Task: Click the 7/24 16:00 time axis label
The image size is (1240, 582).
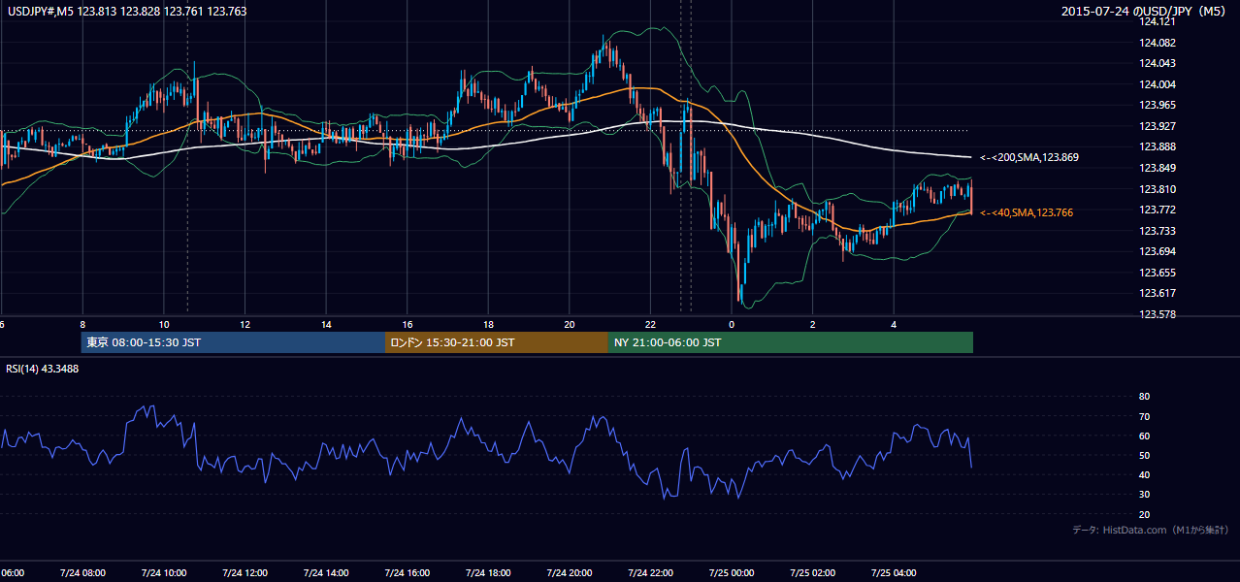Action: [x=408, y=573]
